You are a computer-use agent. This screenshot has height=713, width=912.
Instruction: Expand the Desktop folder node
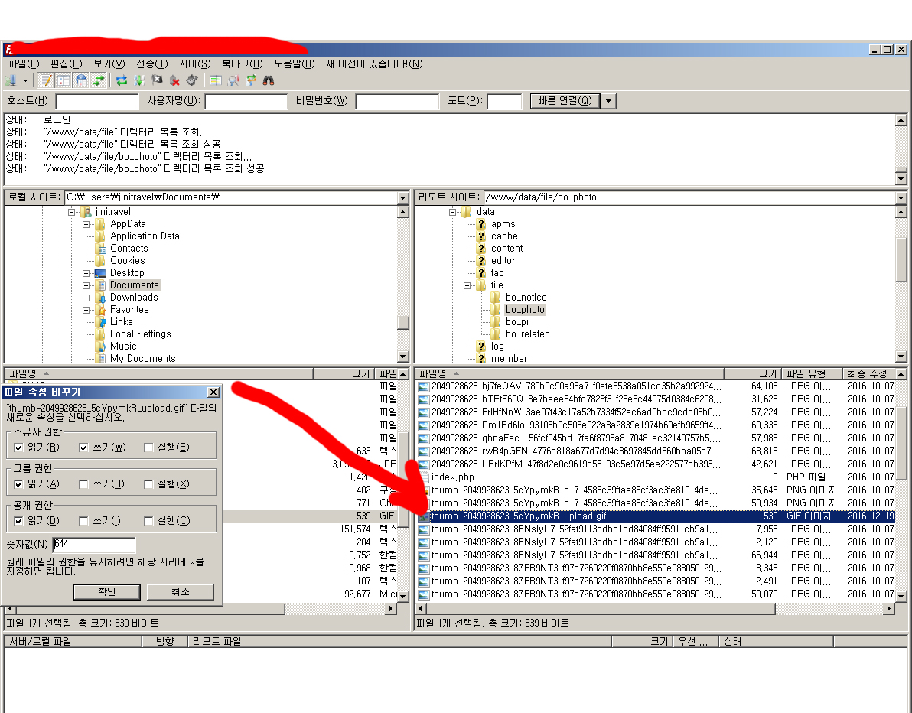click(86, 273)
